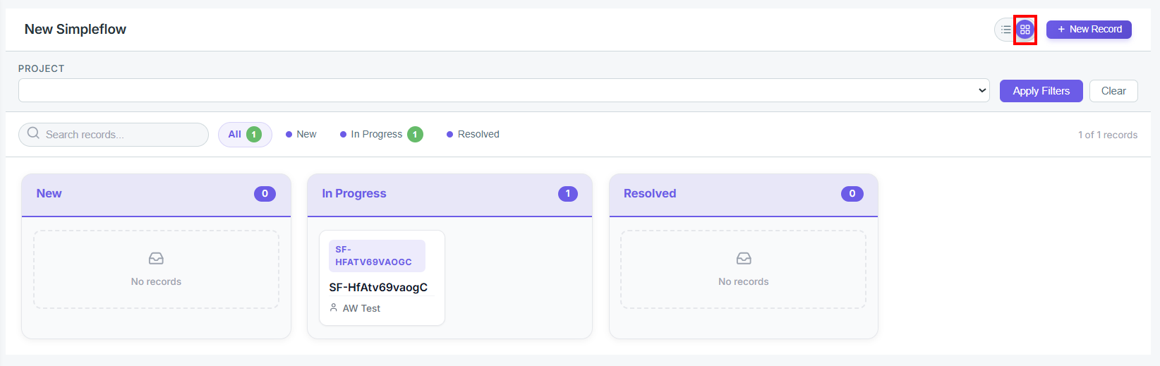Click the inbox icon in Resolved column

pos(744,258)
